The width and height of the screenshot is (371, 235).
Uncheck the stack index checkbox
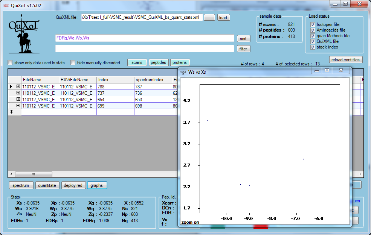(x=313, y=47)
